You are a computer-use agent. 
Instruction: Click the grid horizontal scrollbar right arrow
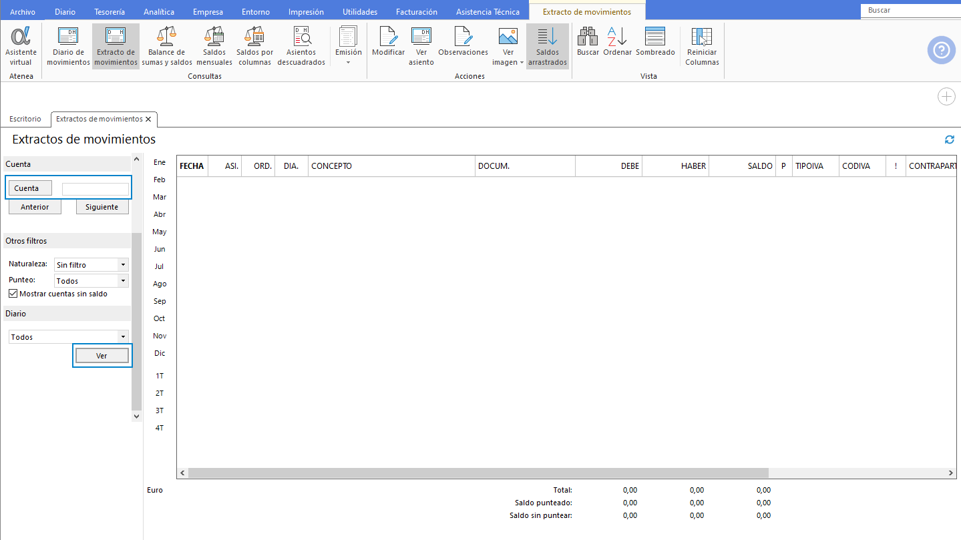[x=951, y=473]
